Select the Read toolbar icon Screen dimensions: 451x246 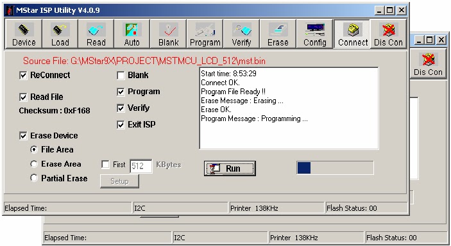pyautogui.click(x=96, y=34)
